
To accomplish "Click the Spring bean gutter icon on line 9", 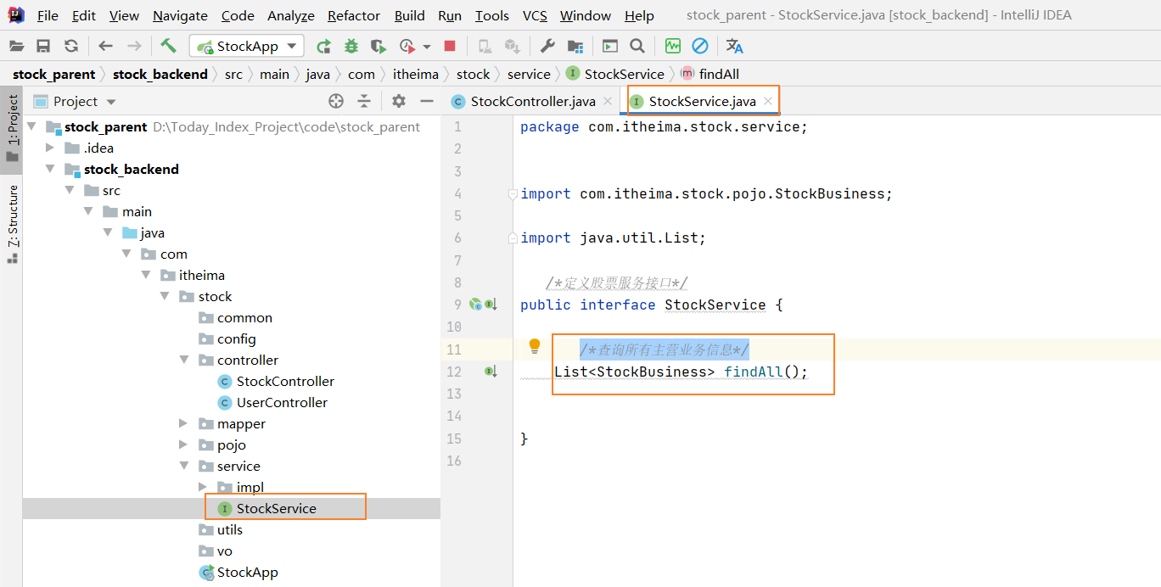I will click(476, 305).
